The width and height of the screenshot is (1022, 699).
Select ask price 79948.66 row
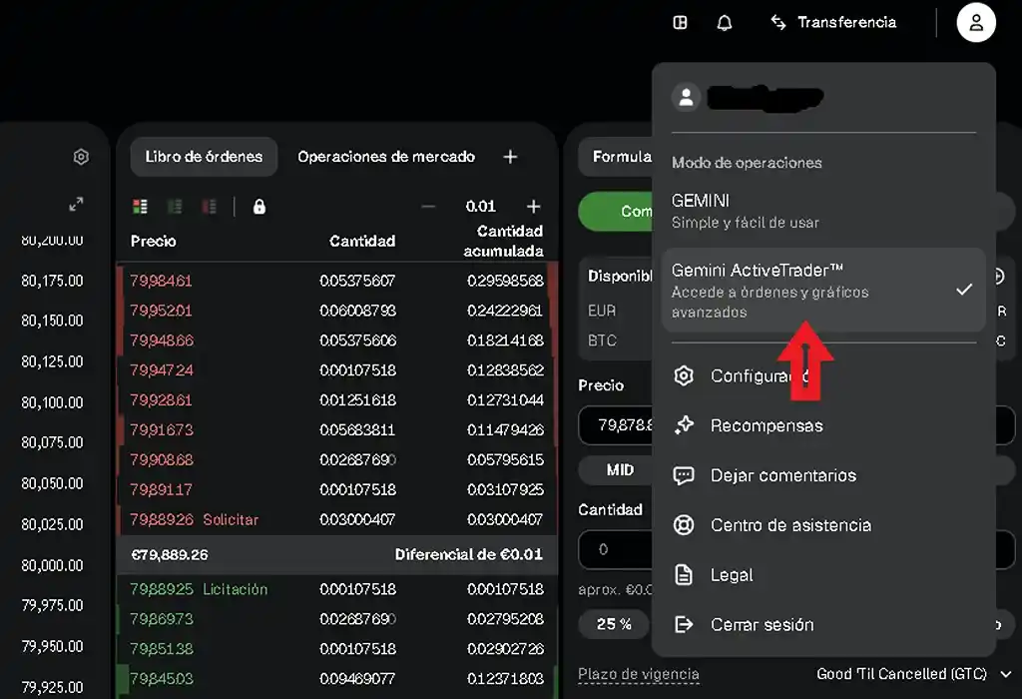tap(337, 342)
